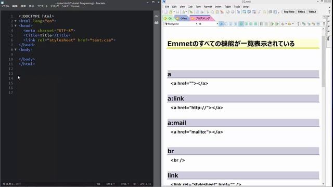
Task: Apply the Title2 style button
Action: click(x=312, y=12)
